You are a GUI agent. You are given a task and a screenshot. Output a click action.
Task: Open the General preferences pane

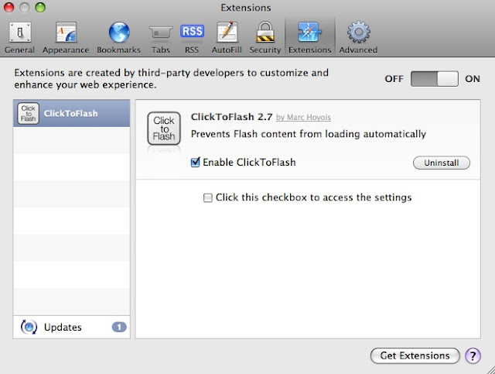[x=19, y=38]
